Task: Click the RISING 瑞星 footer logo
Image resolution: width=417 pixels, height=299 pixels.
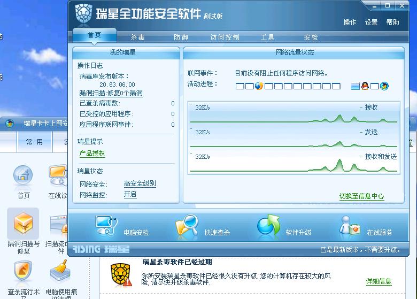Action: tap(101, 249)
